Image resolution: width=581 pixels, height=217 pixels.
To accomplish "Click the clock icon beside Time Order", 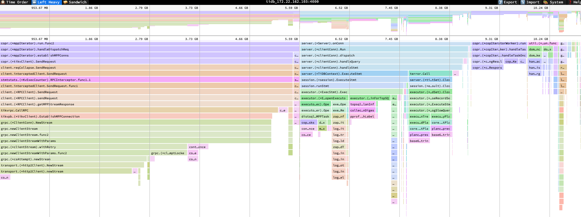I will pyautogui.click(x=3, y=2).
